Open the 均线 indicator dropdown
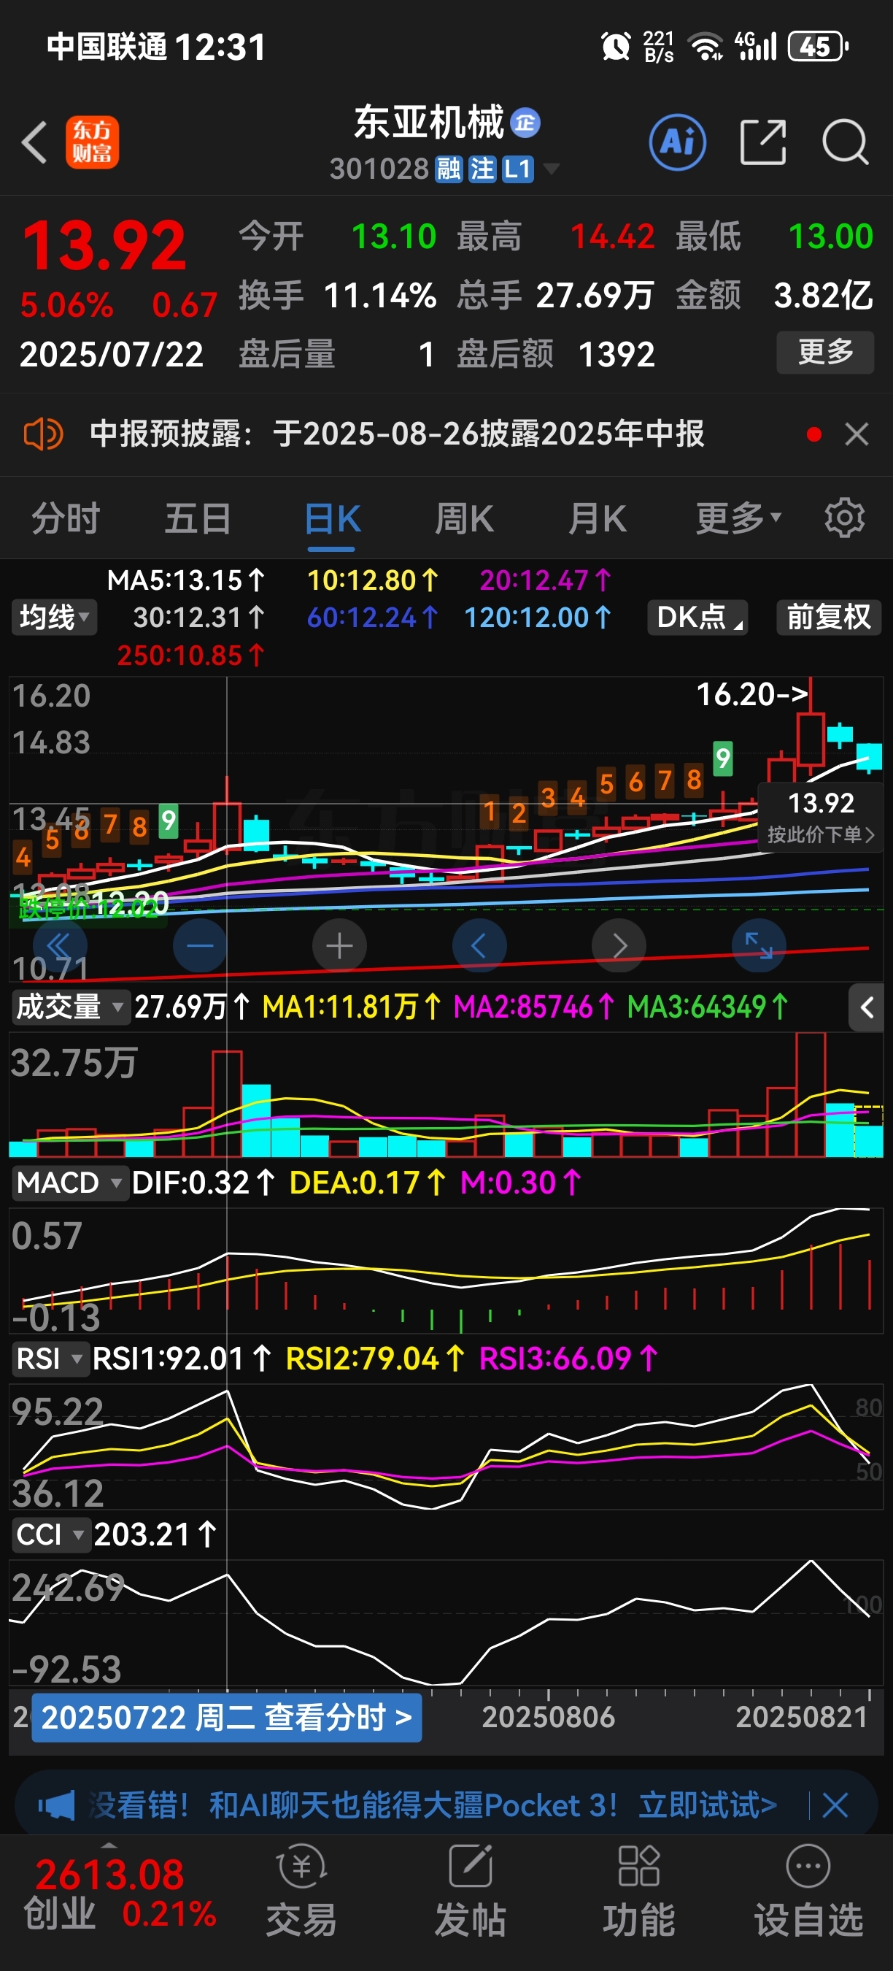This screenshot has width=893, height=1971. 53,617
